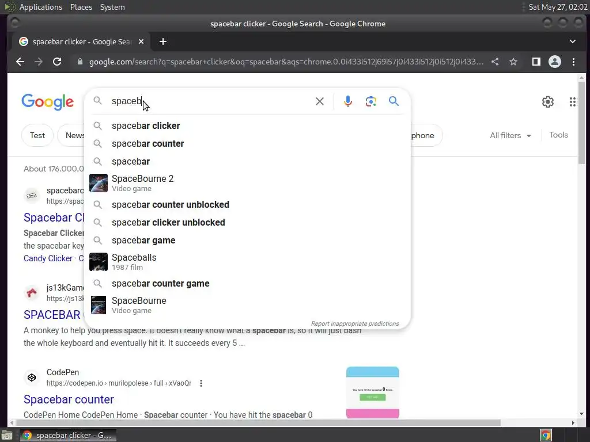Click Chrome icon in bottom-right panel
This screenshot has width=590, height=442.
tap(546, 435)
